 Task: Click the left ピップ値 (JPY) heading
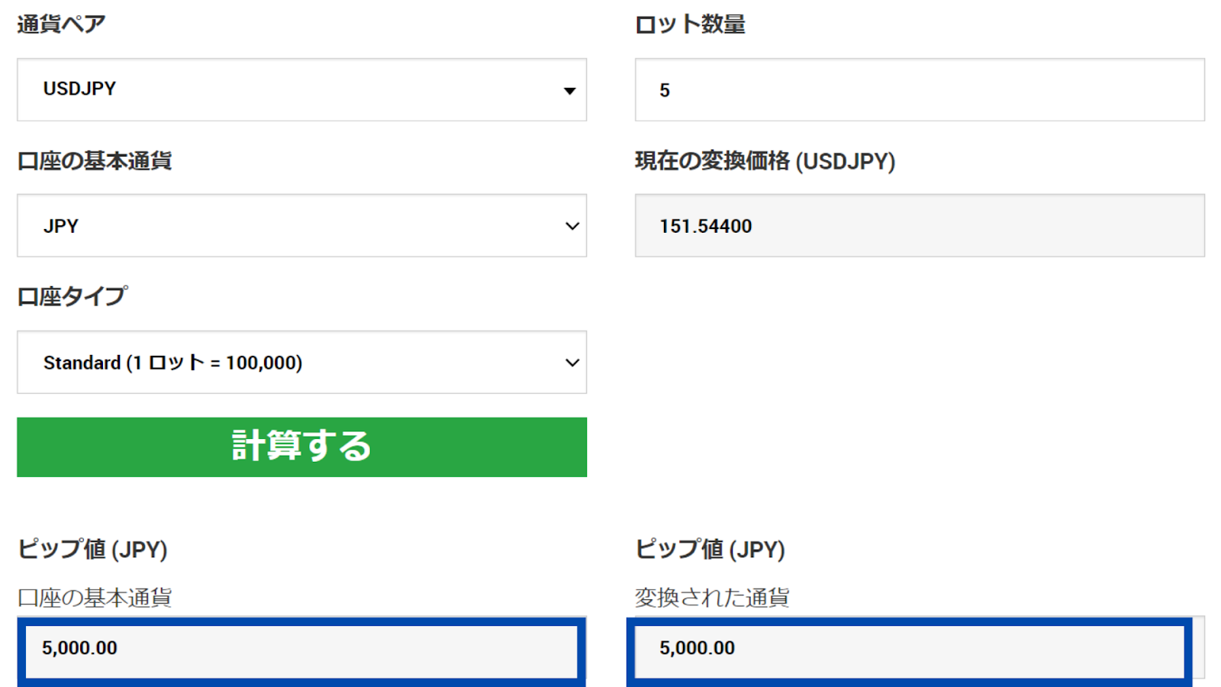pyautogui.click(x=92, y=549)
